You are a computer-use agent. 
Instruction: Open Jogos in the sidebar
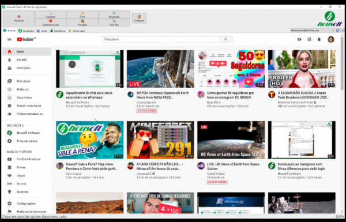click(x=27, y=175)
